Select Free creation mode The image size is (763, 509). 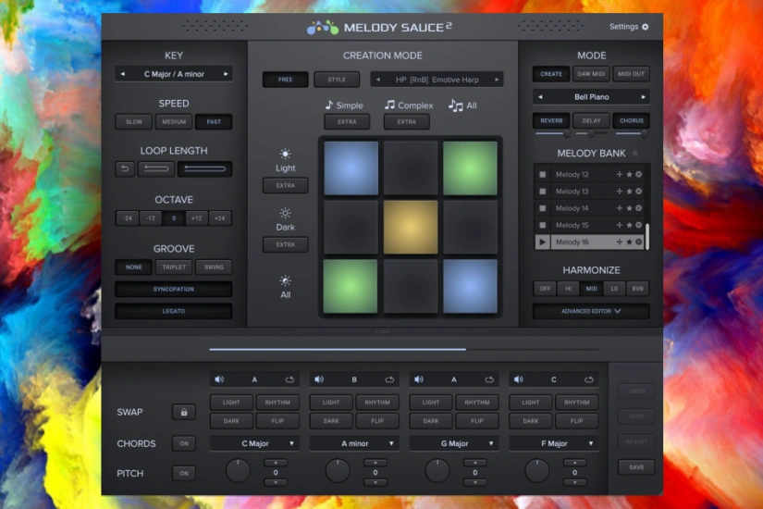click(286, 80)
